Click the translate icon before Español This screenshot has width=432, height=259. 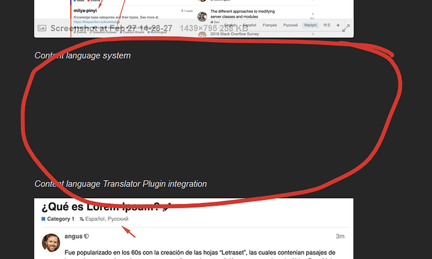(x=81, y=219)
